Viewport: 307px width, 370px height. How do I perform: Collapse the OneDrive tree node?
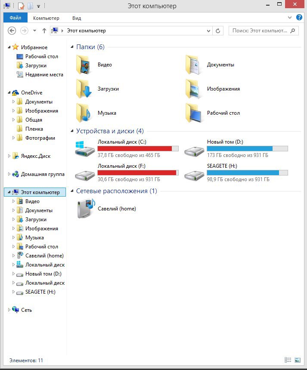tap(9, 92)
